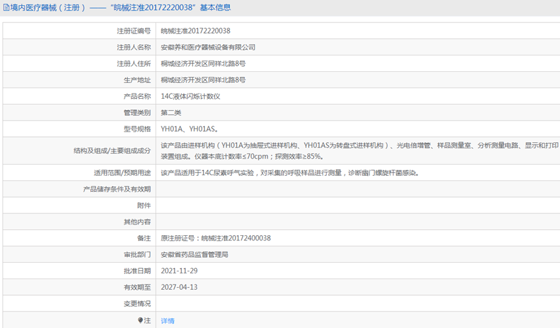
Task: Click the 变更情况 label
Action: (137, 304)
